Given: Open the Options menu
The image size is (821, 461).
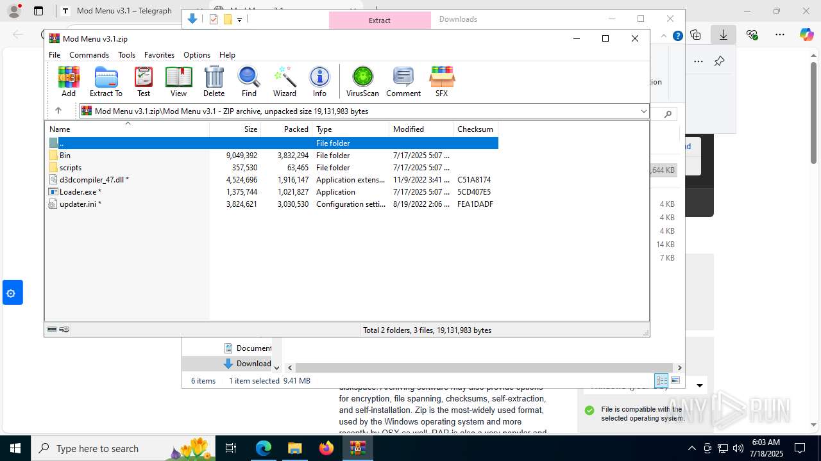Looking at the screenshot, I should pos(197,55).
